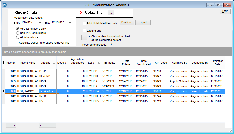Select the row indicator arrow for TEST, TAMMY

3,91
